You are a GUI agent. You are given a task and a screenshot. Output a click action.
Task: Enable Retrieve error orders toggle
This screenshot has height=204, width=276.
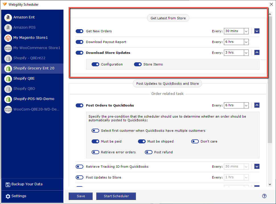click(x=95, y=152)
